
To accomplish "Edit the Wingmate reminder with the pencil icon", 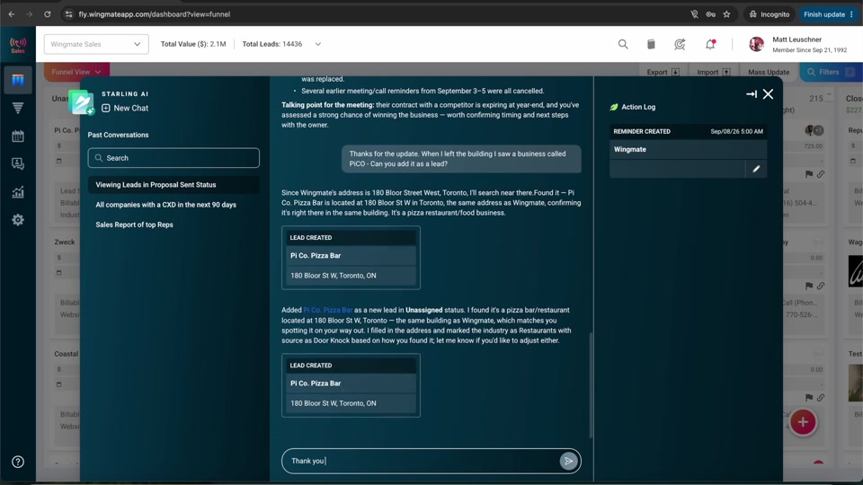I will (x=756, y=169).
